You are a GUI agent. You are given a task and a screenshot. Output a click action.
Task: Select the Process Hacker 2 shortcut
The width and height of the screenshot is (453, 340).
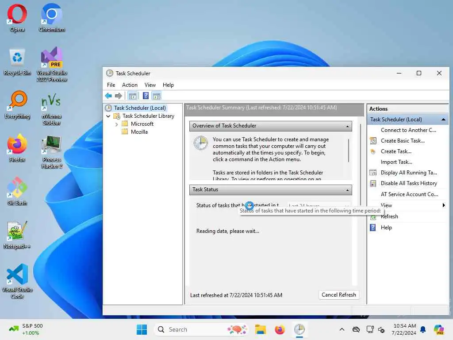click(52, 152)
